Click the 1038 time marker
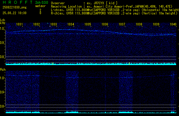Screen dimensions: 179x116 click(x=139, y=24)
